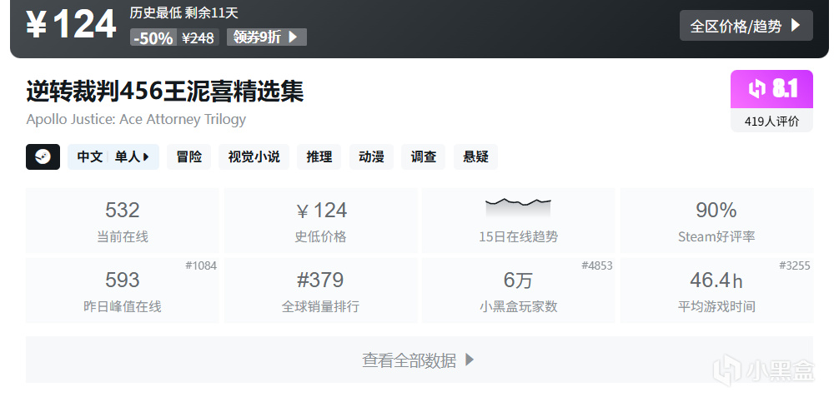
Task: Click the -50% discount badge
Action: click(153, 37)
